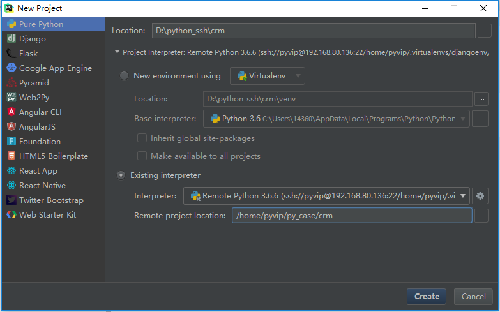Click the project Location text field

pos(314,31)
